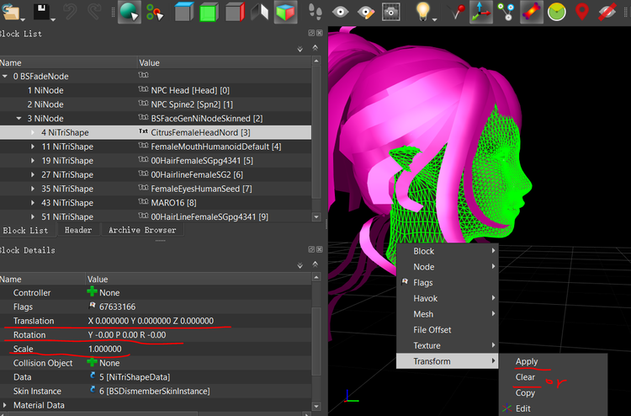
Task: Click Block Details scrollbar up arrow
Action: coord(316,277)
